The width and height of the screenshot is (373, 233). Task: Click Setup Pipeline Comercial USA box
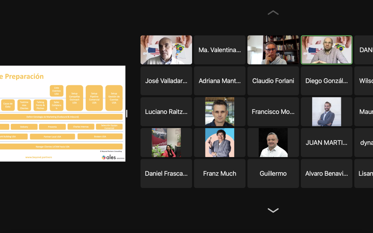click(x=94, y=98)
